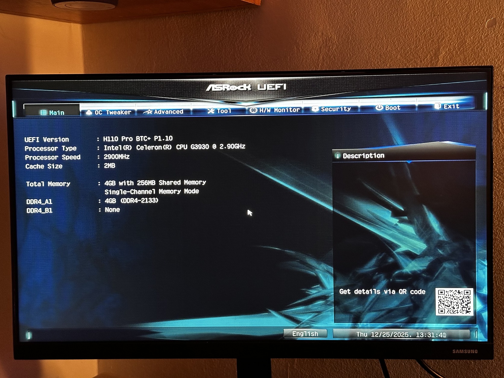Open the English language selector

(305, 334)
